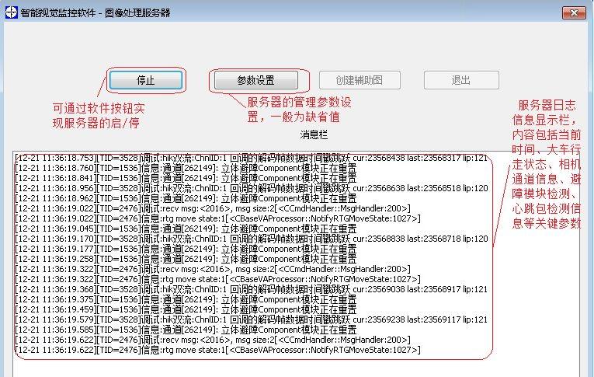Select recv msg line at 11:36:19.022
The height and width of the screenshot is (377, 594).
pos(213,208)
